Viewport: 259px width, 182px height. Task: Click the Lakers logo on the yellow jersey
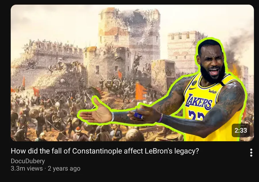pyautogui.click(x=199, y=102)
